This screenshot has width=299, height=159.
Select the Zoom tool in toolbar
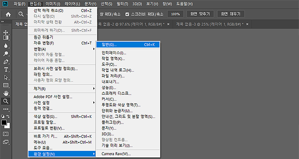click(6, 101)
